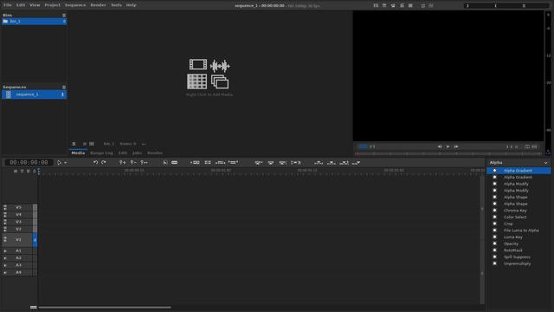This screenshot has height=312, width=554.
Task: Step monitor to previous frame
Action: click(440, 146)
